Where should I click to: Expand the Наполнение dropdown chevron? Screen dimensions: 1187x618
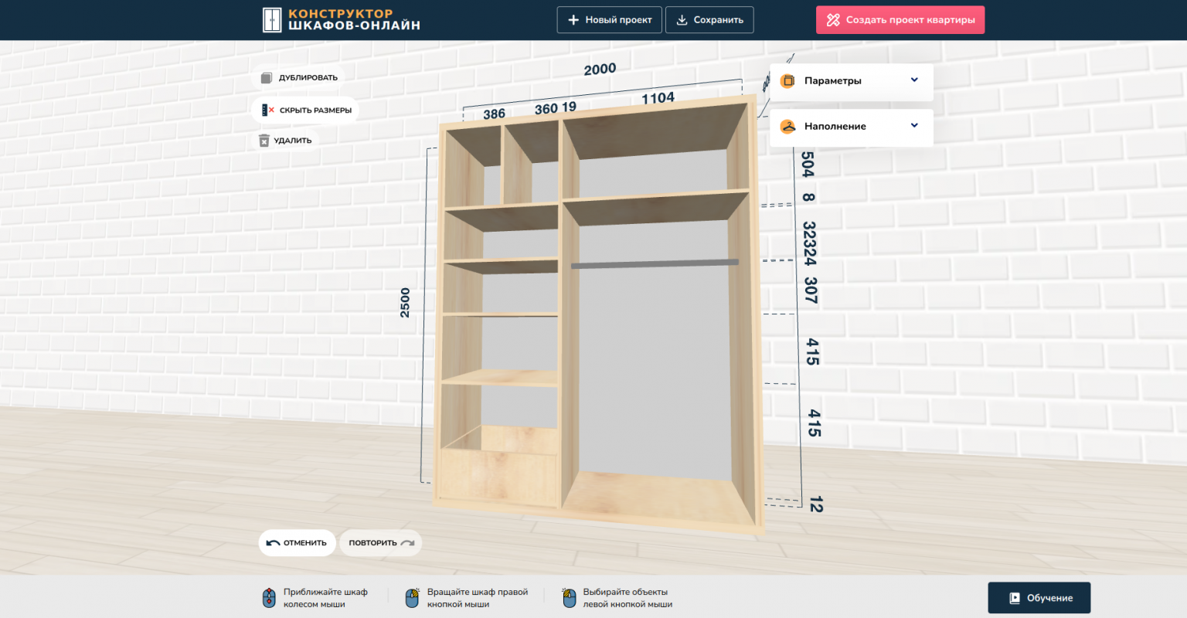point(914,126)
